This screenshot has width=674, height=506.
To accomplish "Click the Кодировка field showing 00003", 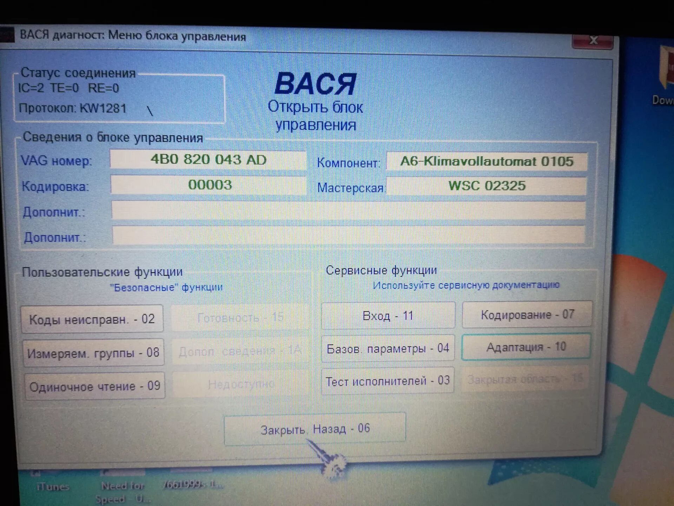I will (209, 185).
